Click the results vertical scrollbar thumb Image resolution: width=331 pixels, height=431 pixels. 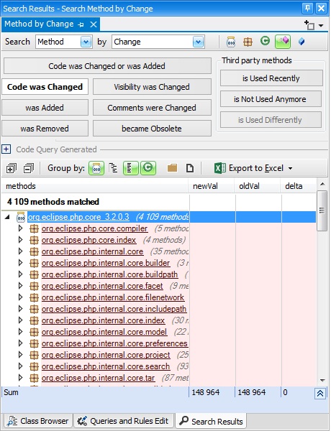coord(322,210)
